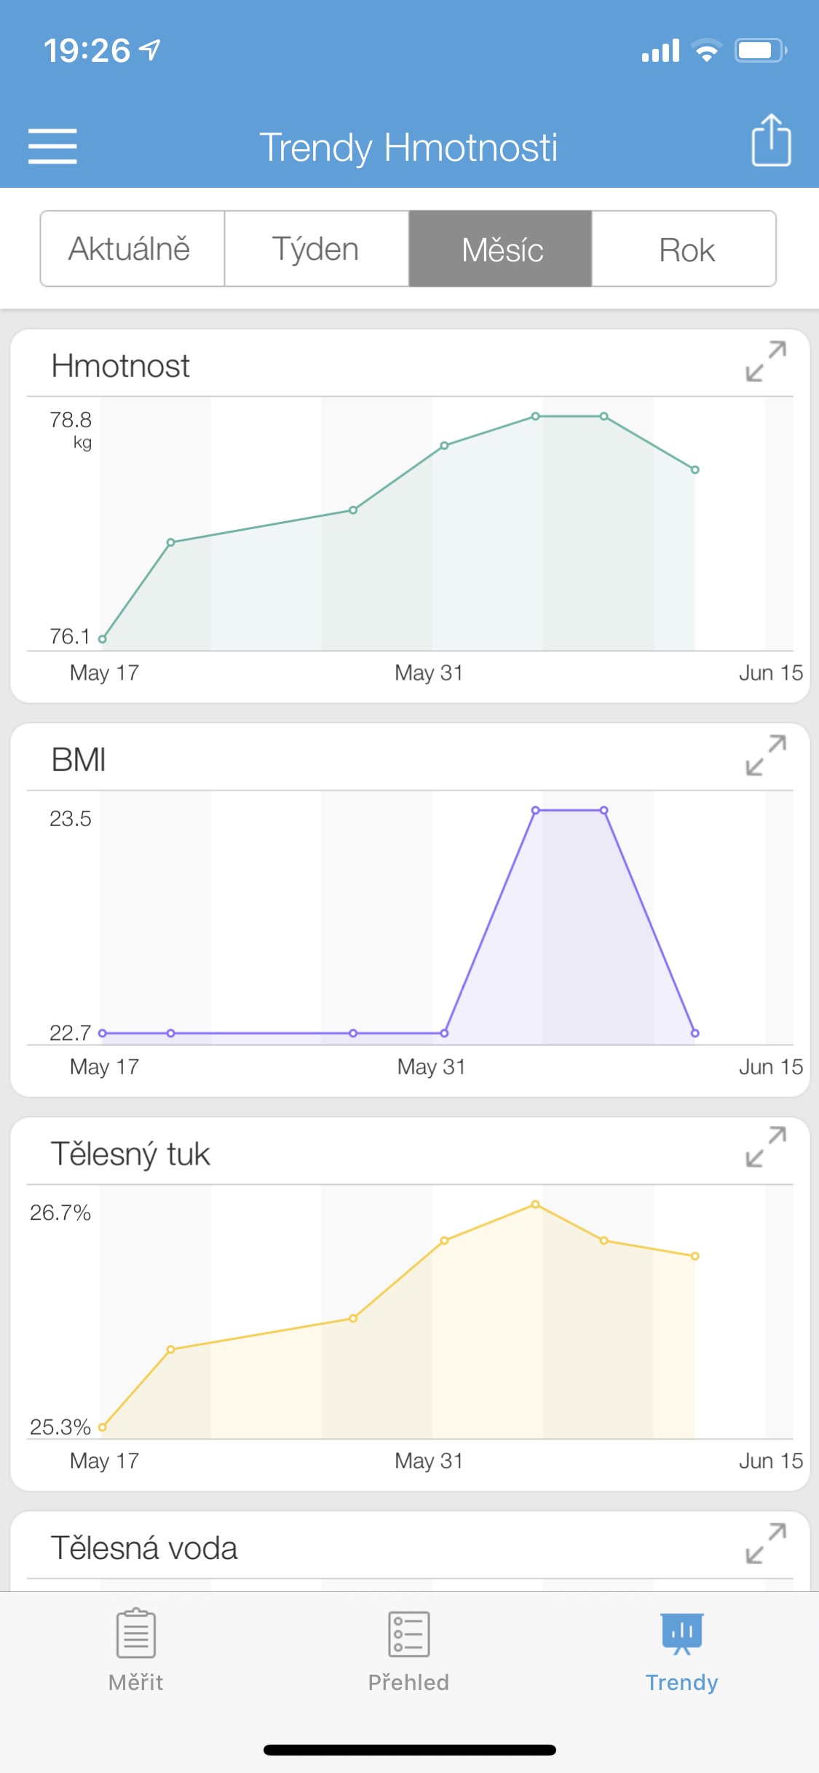This screenshot has height=1773, width=819.
Task: Tap the Trendy Hmotnosti title
Action: pyautogui.click(x=408, y=148)
